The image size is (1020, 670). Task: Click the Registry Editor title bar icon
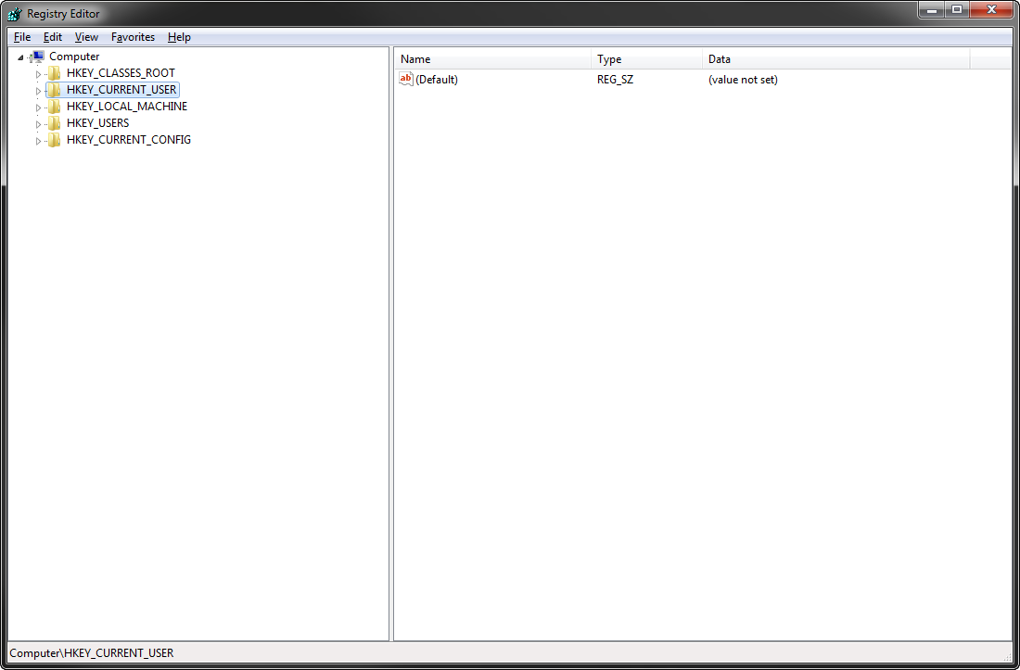pos(14,13)
